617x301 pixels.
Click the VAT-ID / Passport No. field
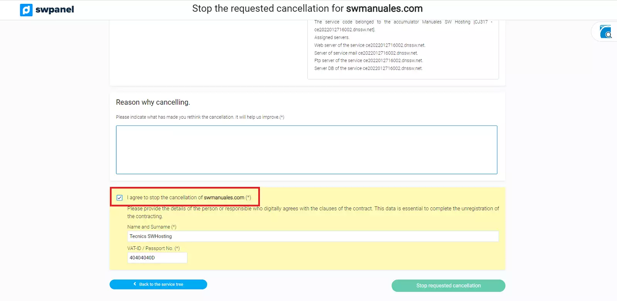(x=157, y=258)
